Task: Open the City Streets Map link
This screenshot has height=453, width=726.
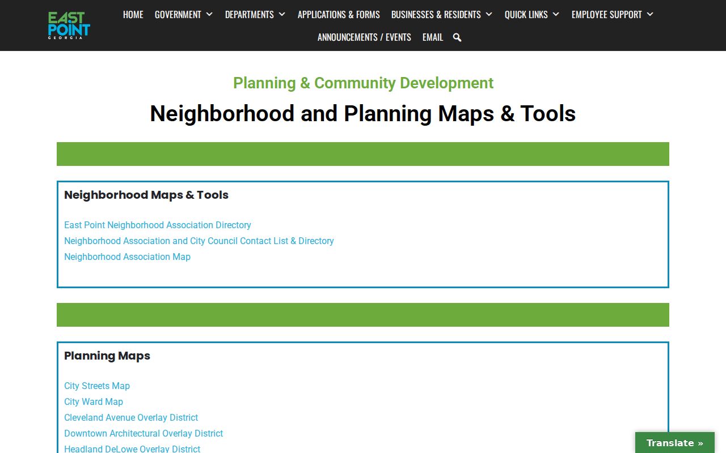Action: point(97,386)
